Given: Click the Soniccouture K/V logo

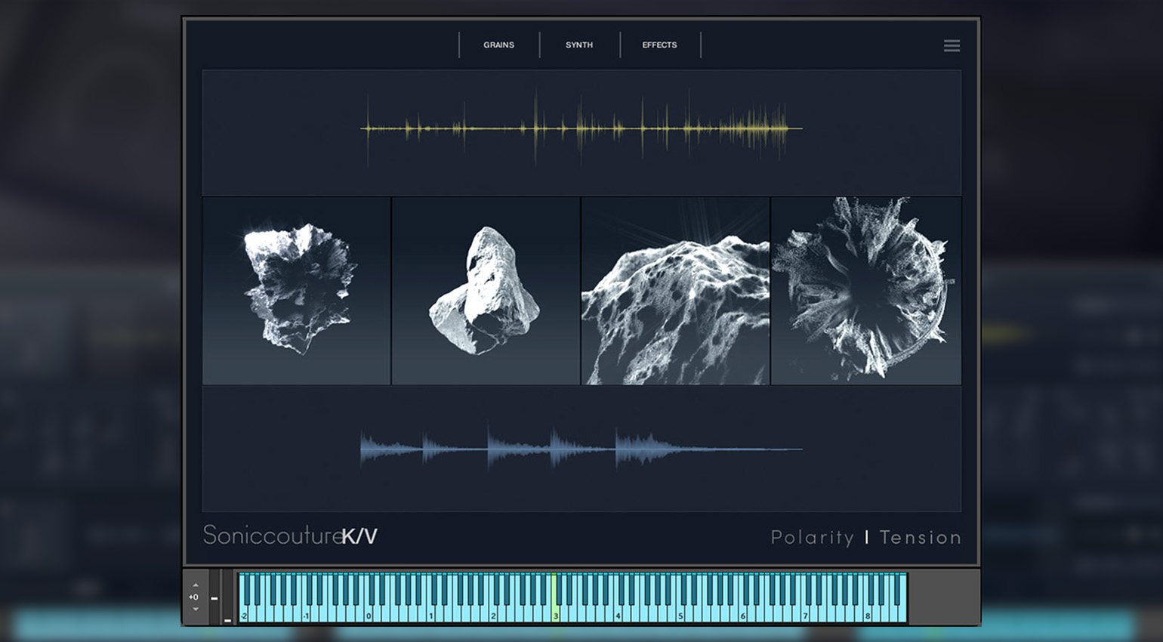Looking at the screenshot, I should (x=290, y=535).
